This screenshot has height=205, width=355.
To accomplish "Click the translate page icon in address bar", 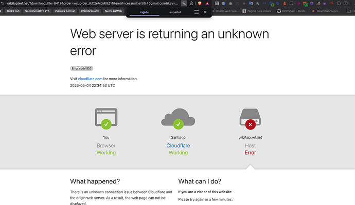I will pyautogui.click(x=184, y=4).
